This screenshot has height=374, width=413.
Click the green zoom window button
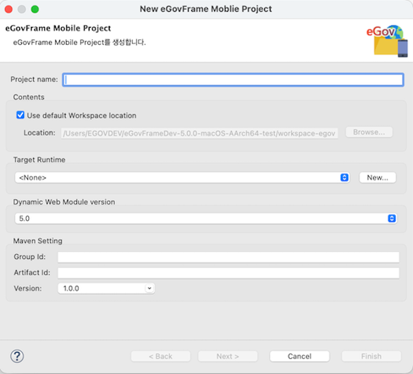click(34, 9)
